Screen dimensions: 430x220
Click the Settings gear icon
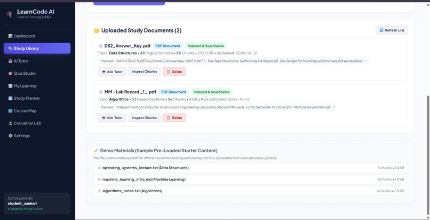coord(10,136)
